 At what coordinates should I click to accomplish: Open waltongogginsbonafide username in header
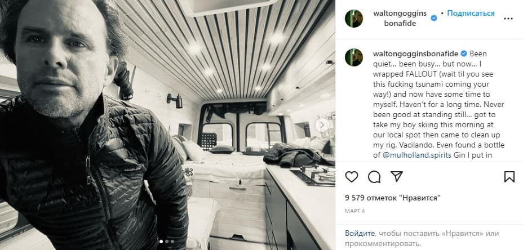coord(400,19)
